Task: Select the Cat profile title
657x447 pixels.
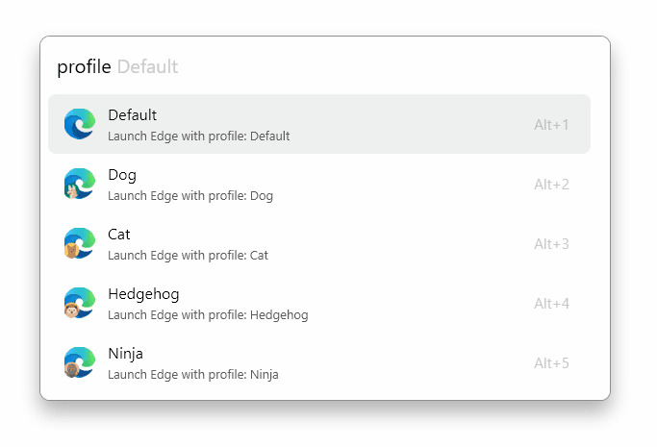Action: (119, 235)
